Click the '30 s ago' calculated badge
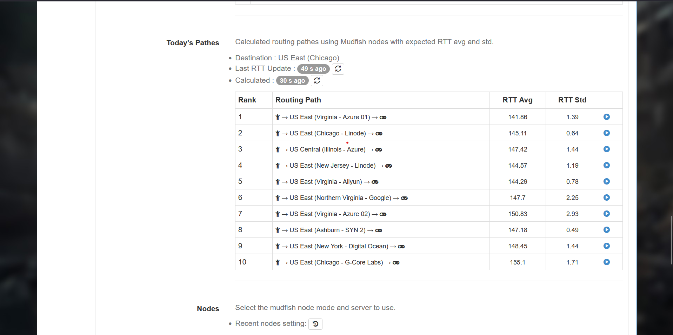 [x=292, y=81]
